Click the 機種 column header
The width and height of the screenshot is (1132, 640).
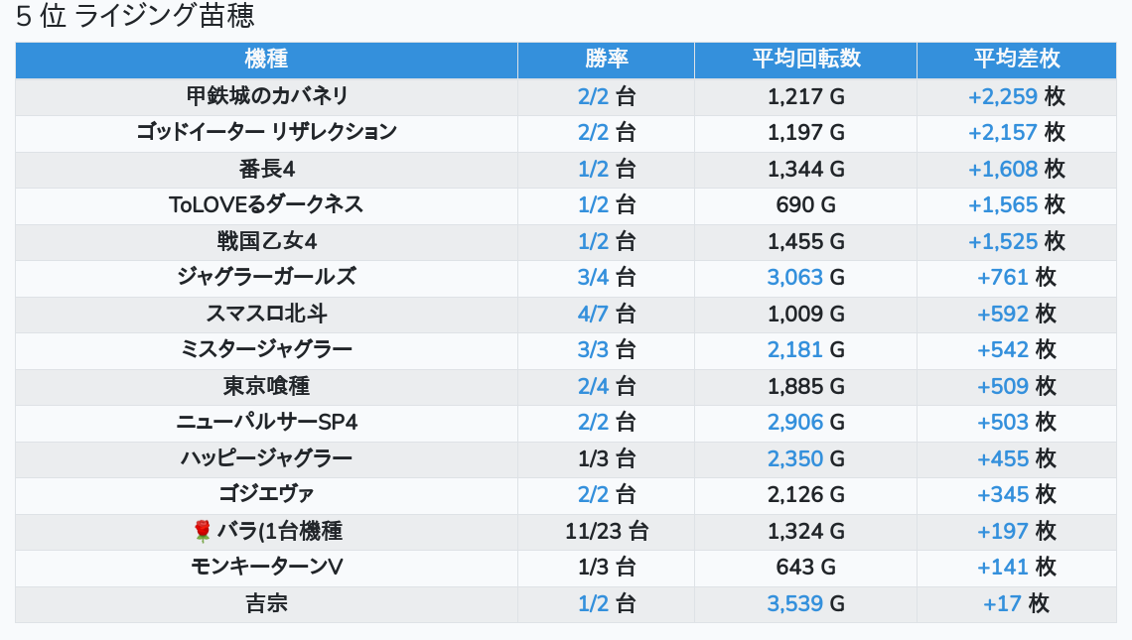(x=266, y=60)
